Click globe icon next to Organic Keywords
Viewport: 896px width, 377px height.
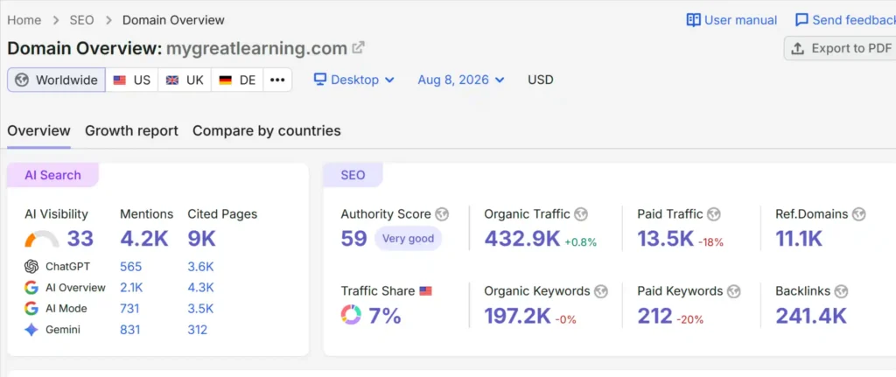coord(600,291)
